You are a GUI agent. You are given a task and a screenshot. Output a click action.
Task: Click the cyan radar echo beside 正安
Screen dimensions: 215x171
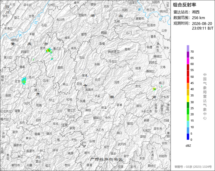point(24,81)
